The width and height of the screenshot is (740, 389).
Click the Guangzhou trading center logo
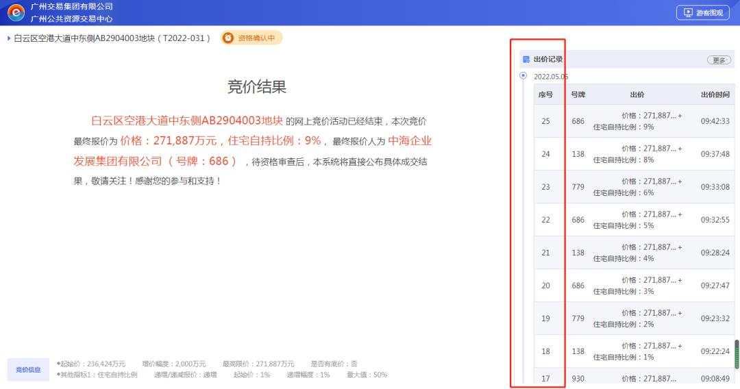(16, 12)
